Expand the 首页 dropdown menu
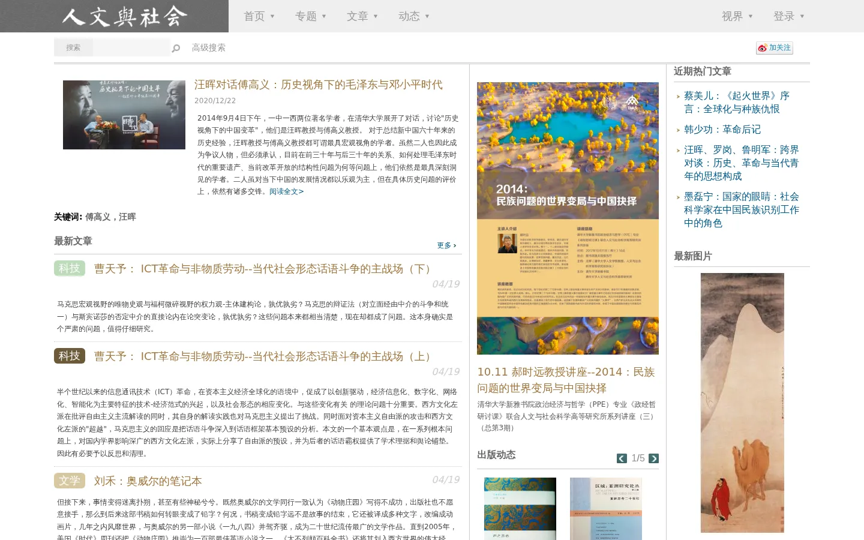The image size is (864, 540). pyautogui.click(x=259, y=16)
